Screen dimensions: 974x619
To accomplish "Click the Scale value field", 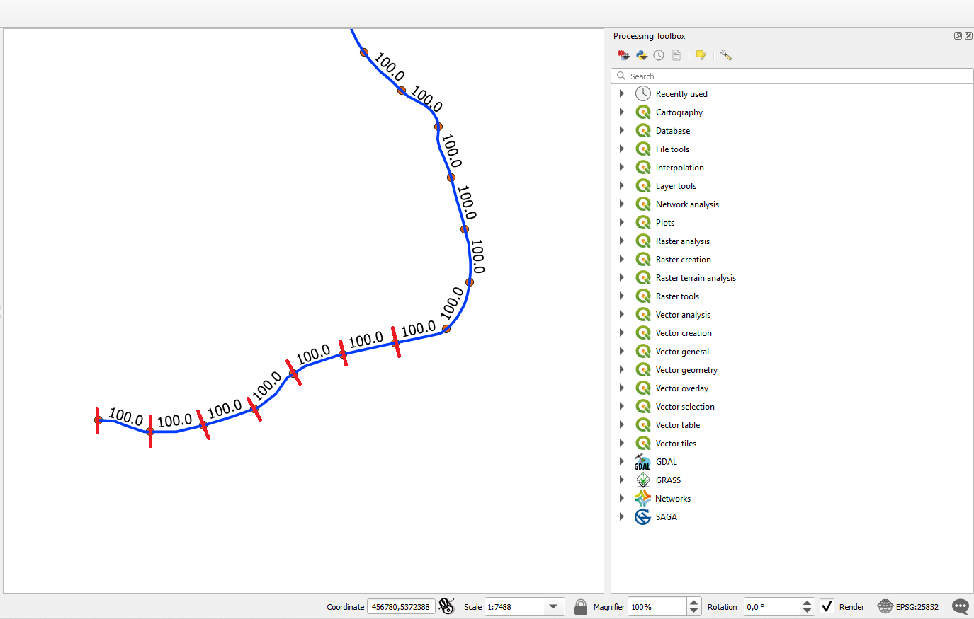I will (x=515, y=606).
